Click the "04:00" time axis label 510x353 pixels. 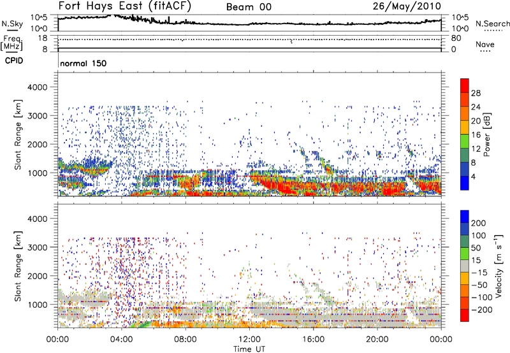[122, 340]
